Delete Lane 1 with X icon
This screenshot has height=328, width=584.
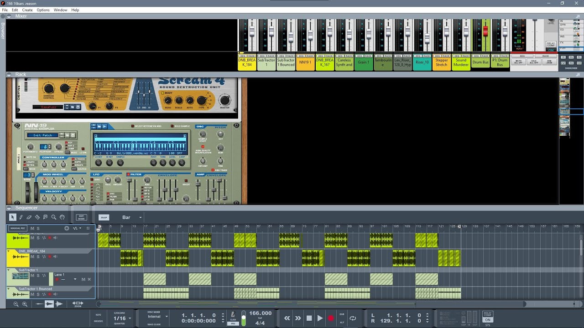point(89,279)
